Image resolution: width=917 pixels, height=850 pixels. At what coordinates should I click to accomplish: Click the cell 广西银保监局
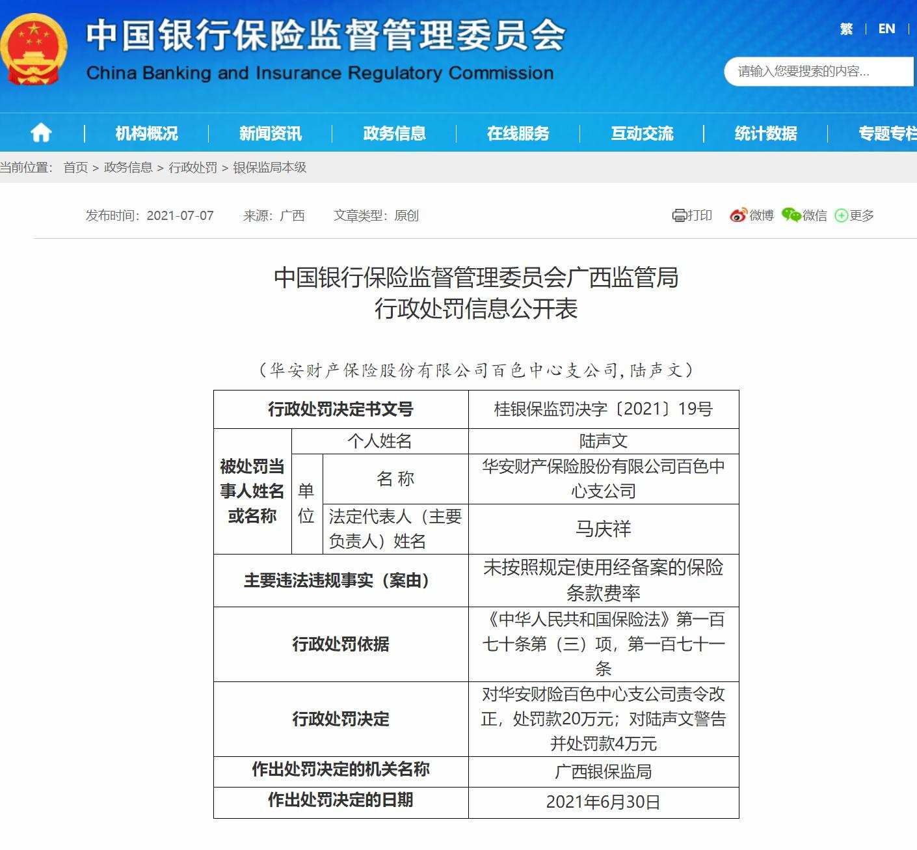[604, 771]
